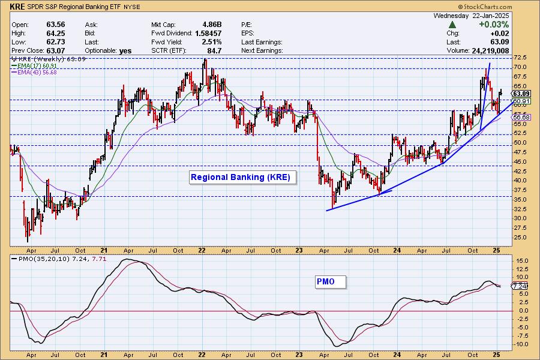540x360 pixels.
Task: Click the Regional Banking (KRE) annotation box
Action: (x=243, y=178)
